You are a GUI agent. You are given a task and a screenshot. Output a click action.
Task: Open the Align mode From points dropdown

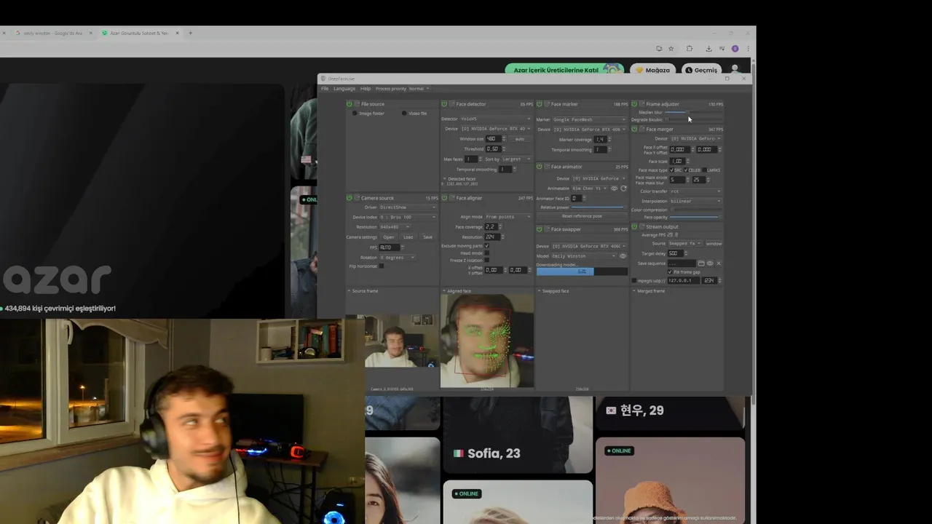(508, 217)
